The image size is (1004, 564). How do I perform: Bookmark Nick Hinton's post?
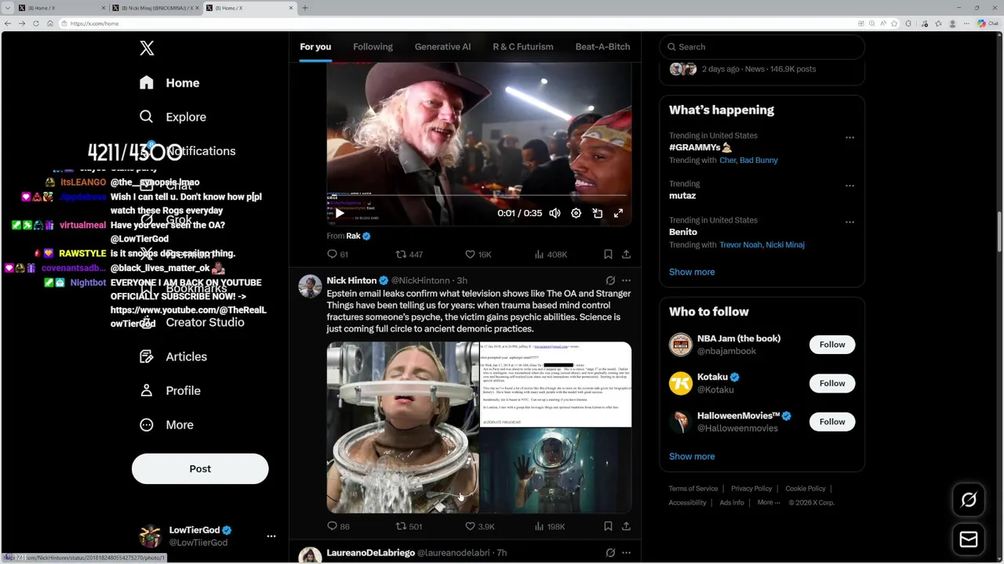608,526
